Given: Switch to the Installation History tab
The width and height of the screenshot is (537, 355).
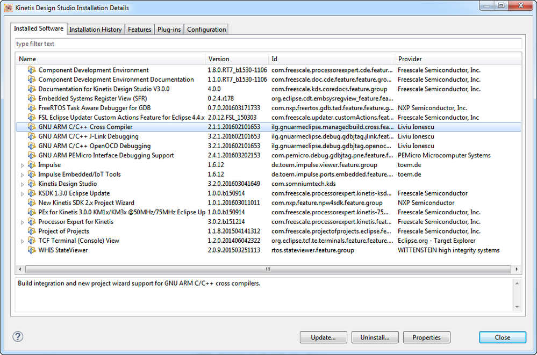Looking at the screenshot, I should click(x=96, y=30).
